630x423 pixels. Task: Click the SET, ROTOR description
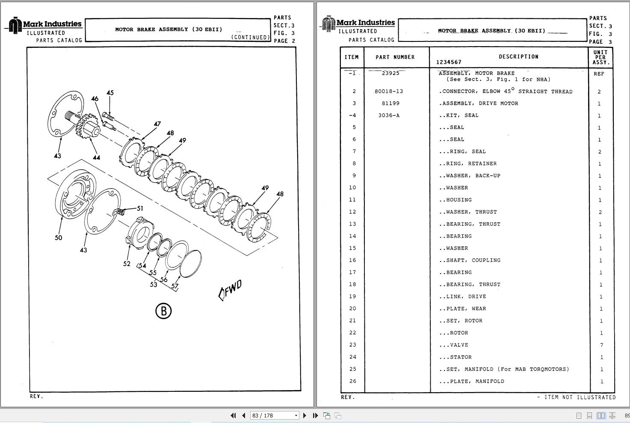(x=461, y=320)
